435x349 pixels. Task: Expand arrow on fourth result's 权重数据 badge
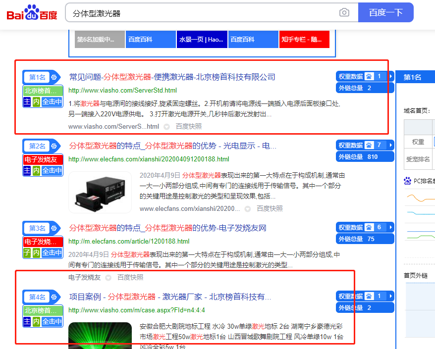390,296
